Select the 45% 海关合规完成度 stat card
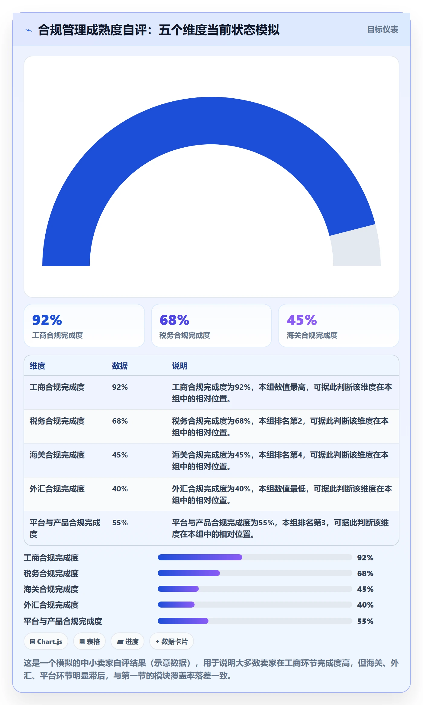Image resolution: width=423 pixels, height=705 pixels. (x=339, y=326)
